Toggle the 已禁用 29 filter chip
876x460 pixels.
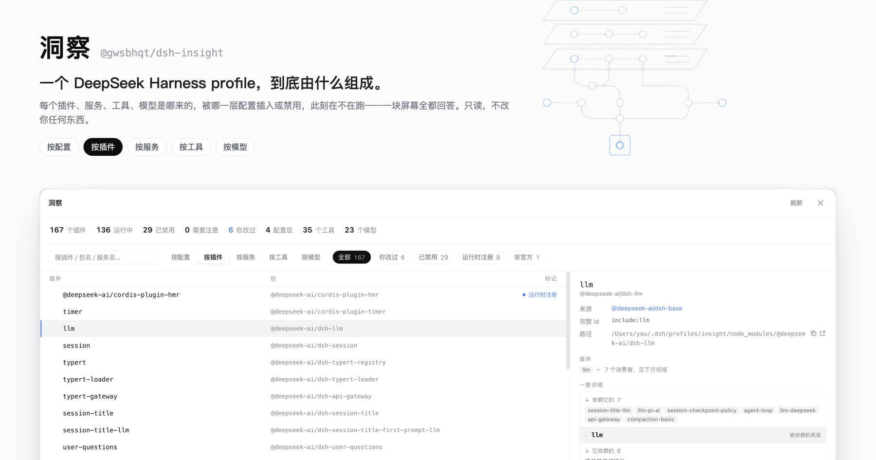pos(434,257)
